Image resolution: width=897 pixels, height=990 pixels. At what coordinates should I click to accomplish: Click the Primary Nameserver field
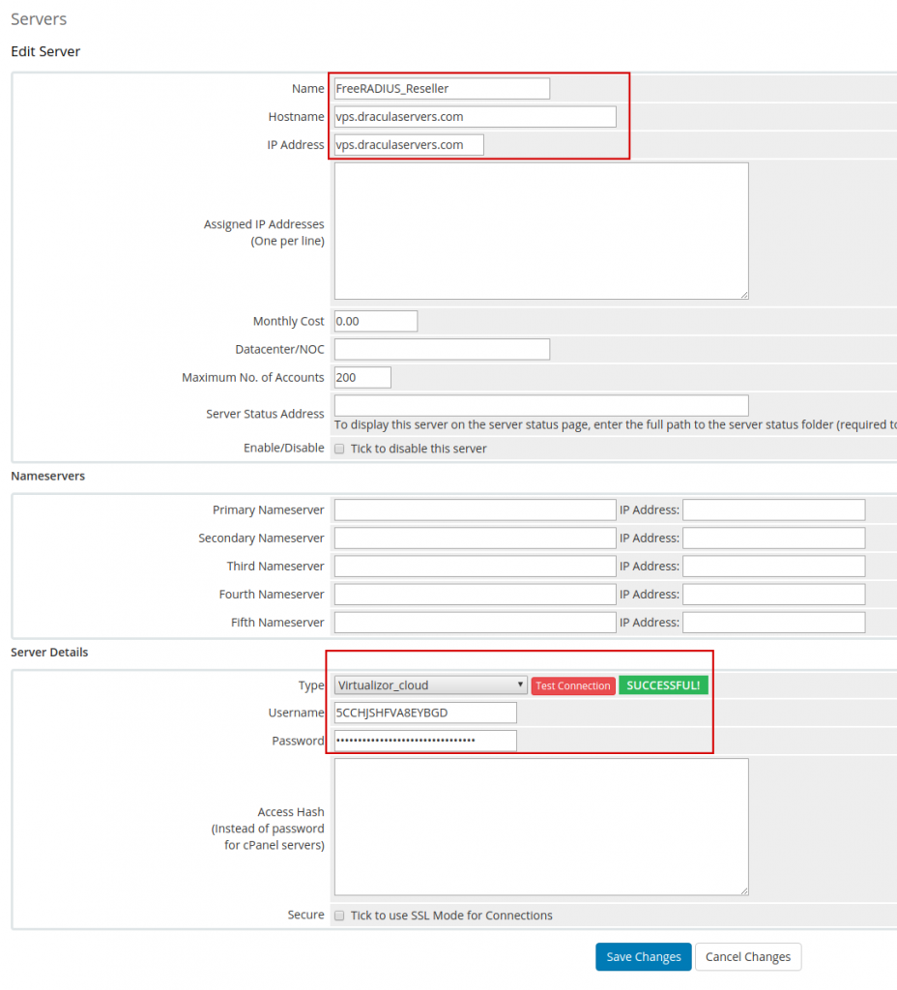pos(476,510)
